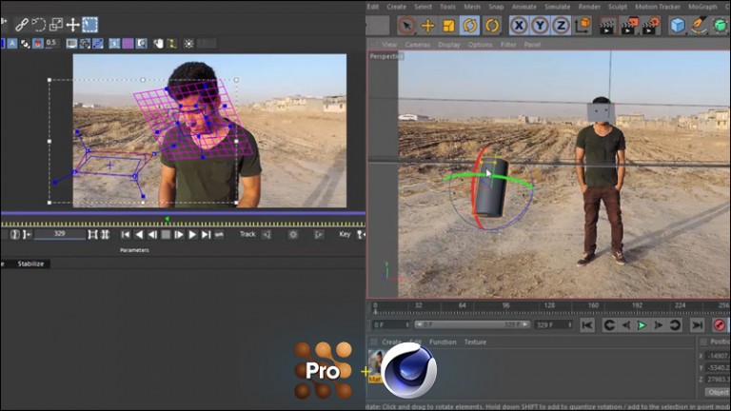Play backward in Mocha transport

click(x=139, y=234)
